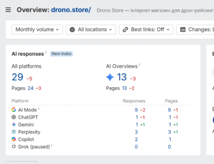Open Gemini pages count 1
Viewport: 214px width, 164px height.
click(x=170, y=125)
